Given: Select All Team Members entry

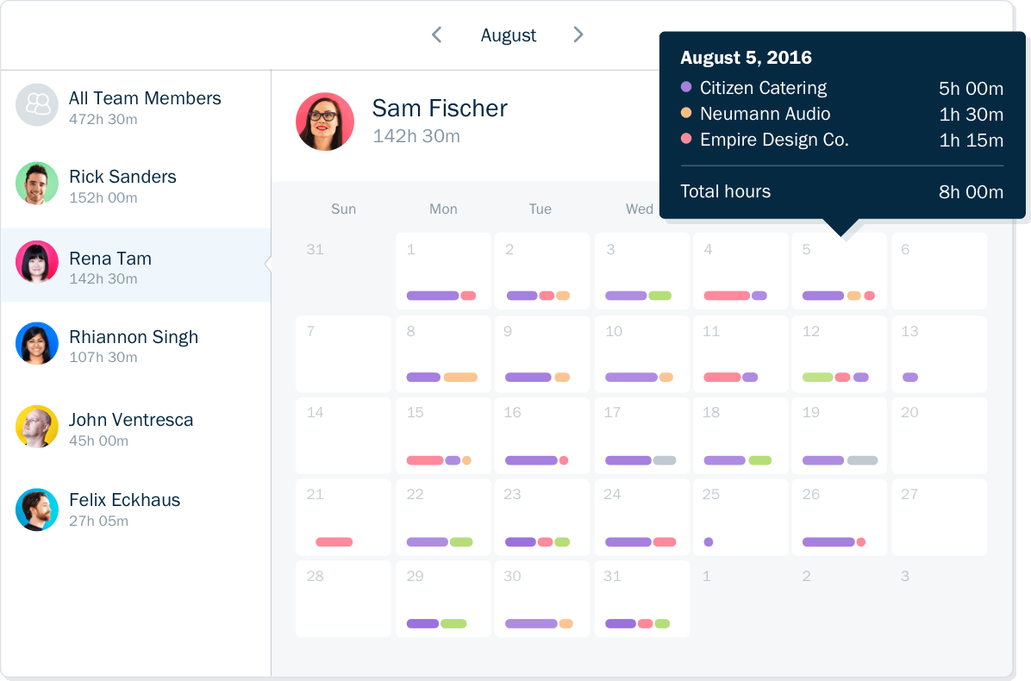Looking at the screenshot, I should pyautogui.click(x=135, y=107).
